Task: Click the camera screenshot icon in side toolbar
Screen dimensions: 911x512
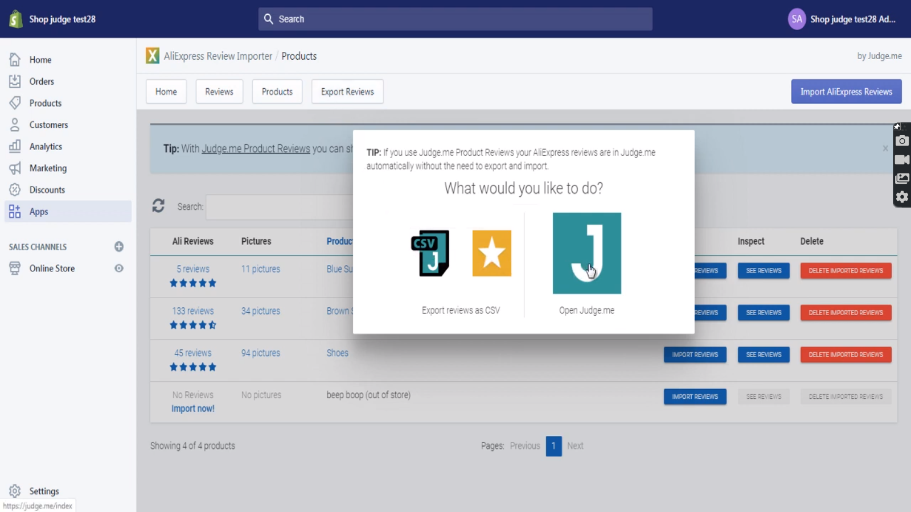Action: [902, 141]
